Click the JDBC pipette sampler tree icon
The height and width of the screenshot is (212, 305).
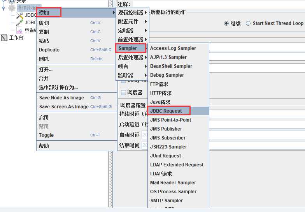[19, 23]
